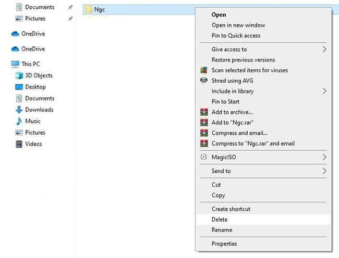Image resolution: width=339 pixels, height=258 pixels.
Task: Click WinRAR icon beside Add to "Ngc.rar"
Action: [x=204, y=122]
